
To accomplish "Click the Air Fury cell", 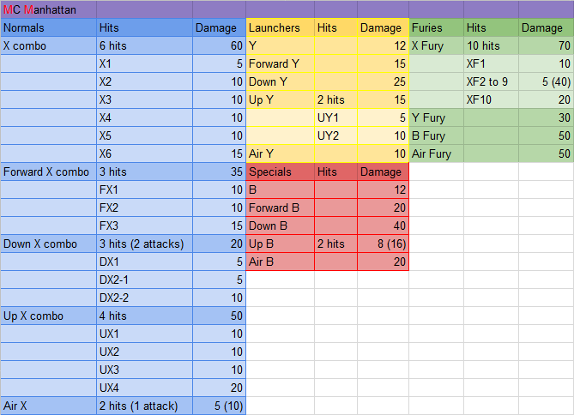I will [x=436, y=153].
